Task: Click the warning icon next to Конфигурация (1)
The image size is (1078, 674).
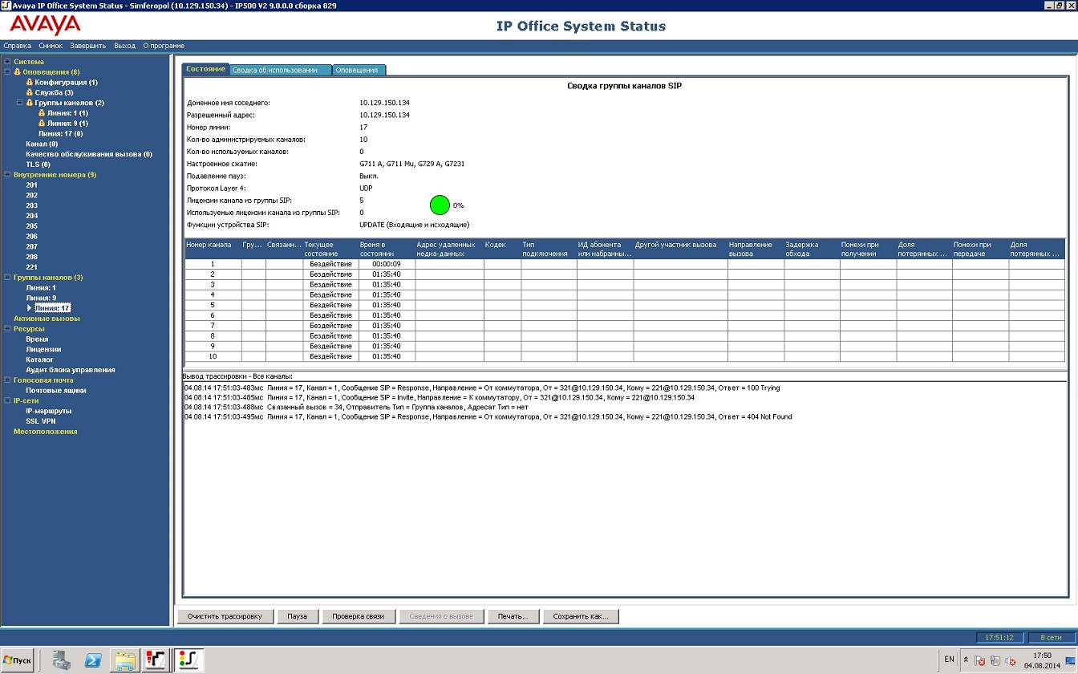Action: 30,82
